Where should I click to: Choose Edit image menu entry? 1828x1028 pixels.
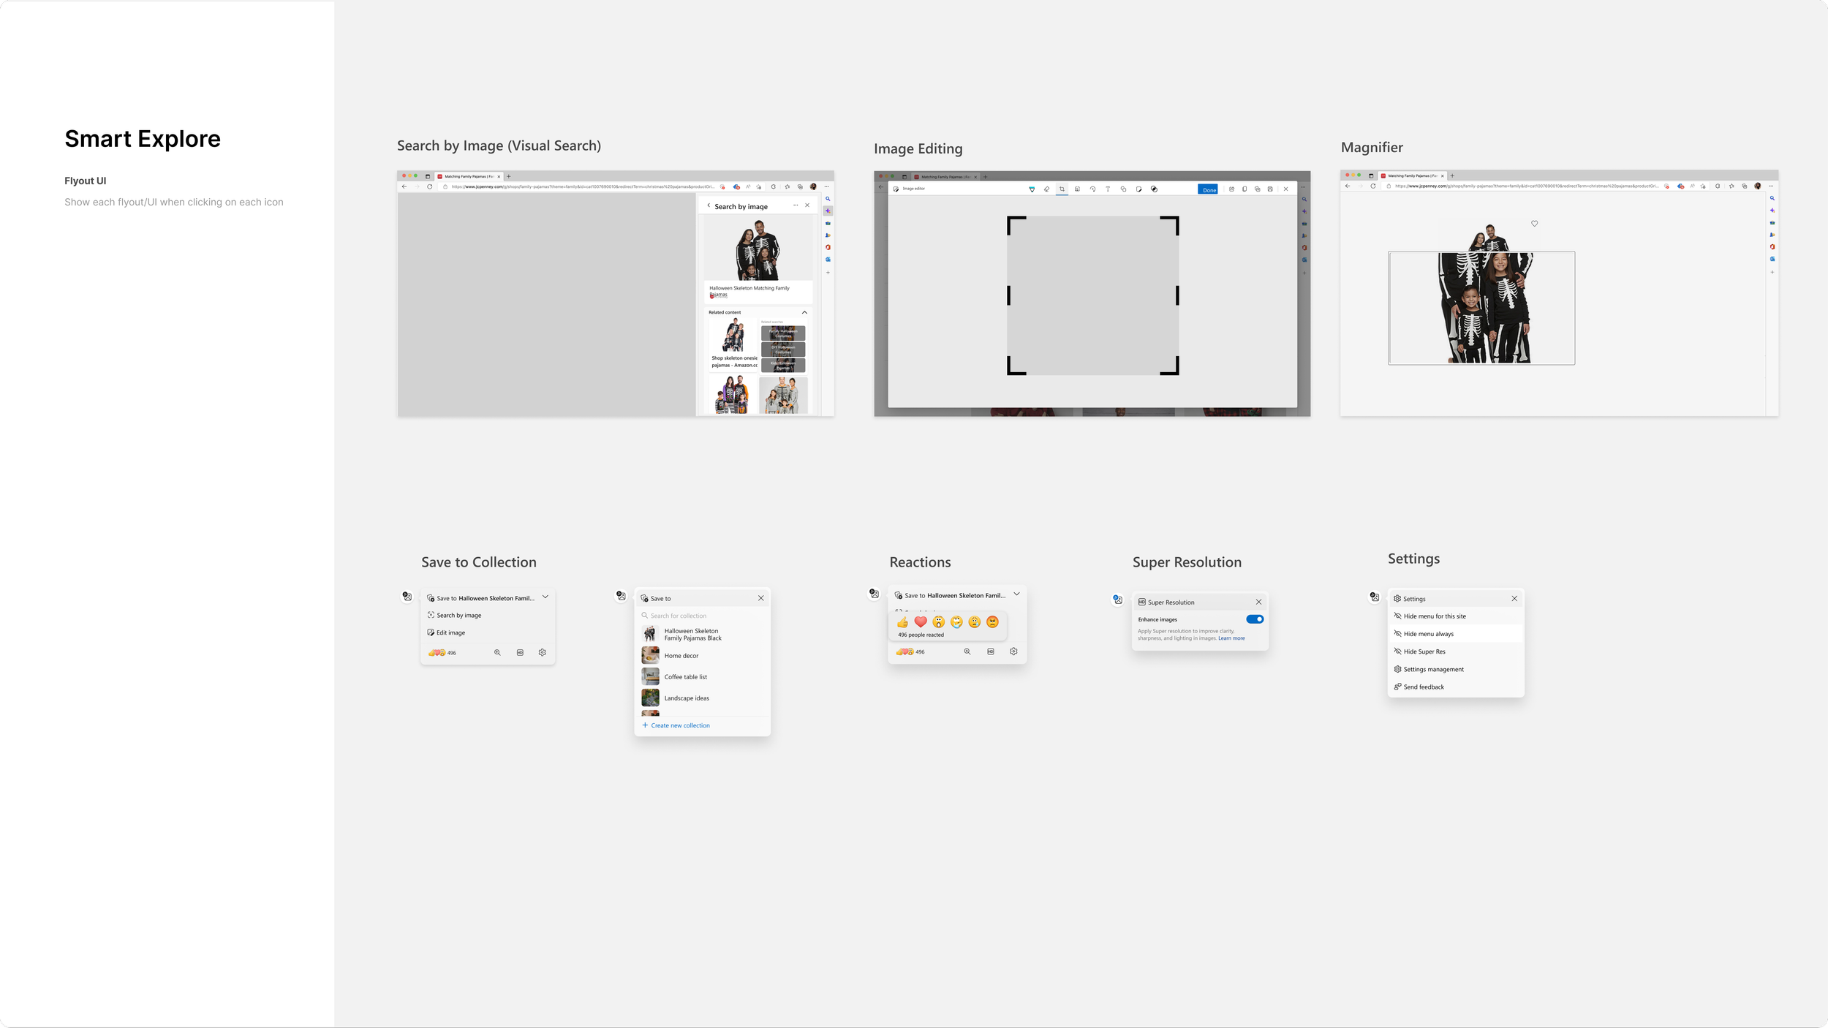pyautogui.click(x=450, y=633)
